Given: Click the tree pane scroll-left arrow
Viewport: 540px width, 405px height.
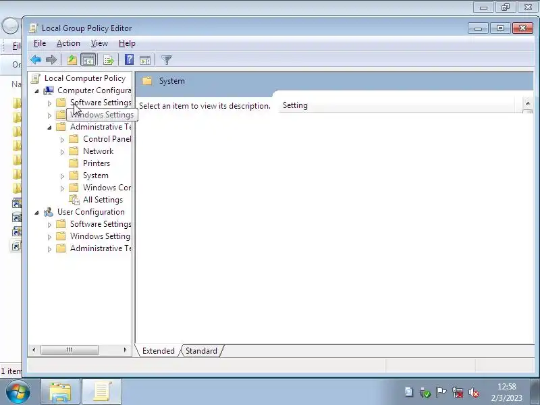Looking at the screenshot, I should click(x=34, y=350).
